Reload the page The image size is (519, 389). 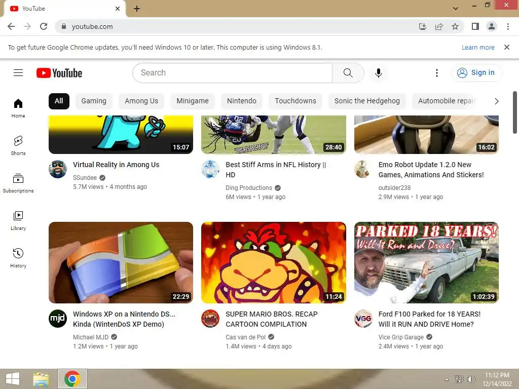pyautogui.click(x=44, y=26)
